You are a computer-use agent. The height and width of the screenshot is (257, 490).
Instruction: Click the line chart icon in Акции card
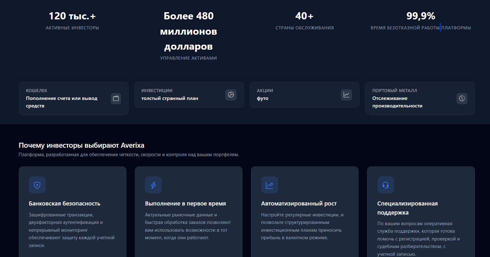[x=346, y=95]
